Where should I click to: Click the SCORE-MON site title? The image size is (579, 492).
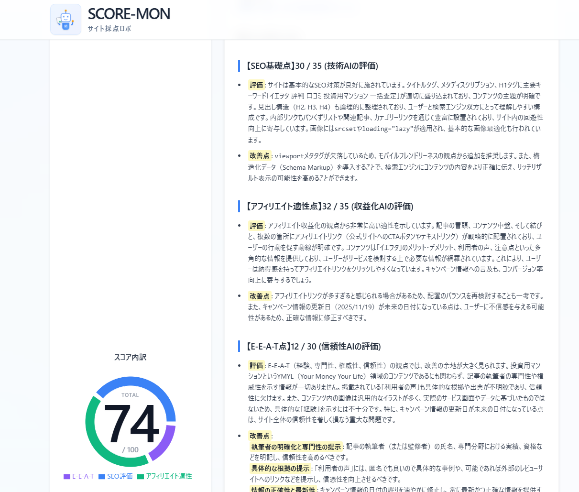(x=129, y=14)
